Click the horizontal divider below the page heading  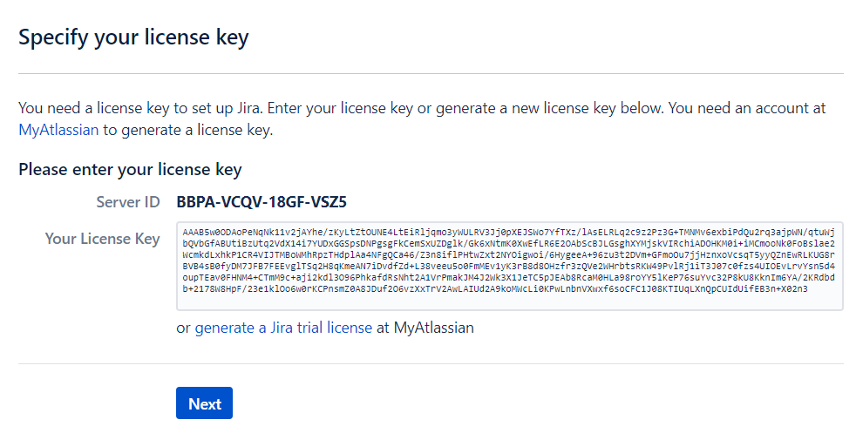tap(431, 73)
